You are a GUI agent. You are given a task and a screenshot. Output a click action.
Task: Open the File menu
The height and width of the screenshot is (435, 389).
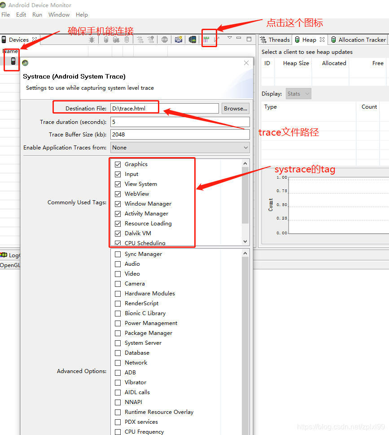pos(5,15)
